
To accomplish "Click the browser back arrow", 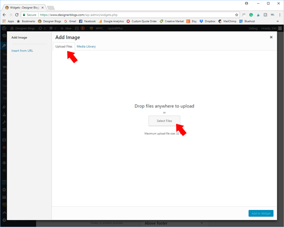I will 4,15.
